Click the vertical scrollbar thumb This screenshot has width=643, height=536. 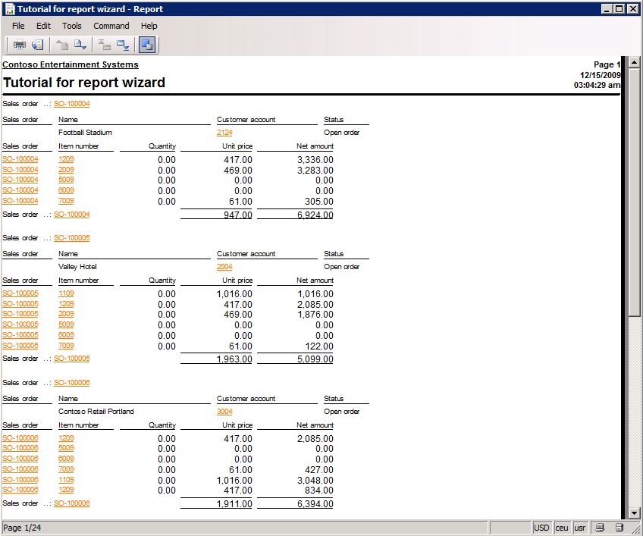(635, 192)
